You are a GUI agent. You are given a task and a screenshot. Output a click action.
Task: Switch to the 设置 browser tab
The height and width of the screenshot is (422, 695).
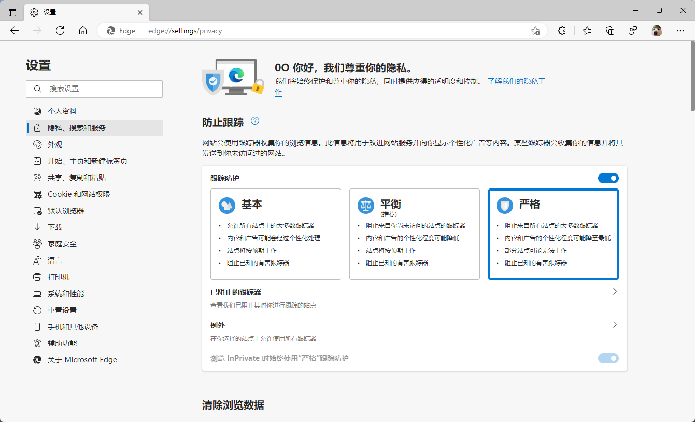point(78,11)
